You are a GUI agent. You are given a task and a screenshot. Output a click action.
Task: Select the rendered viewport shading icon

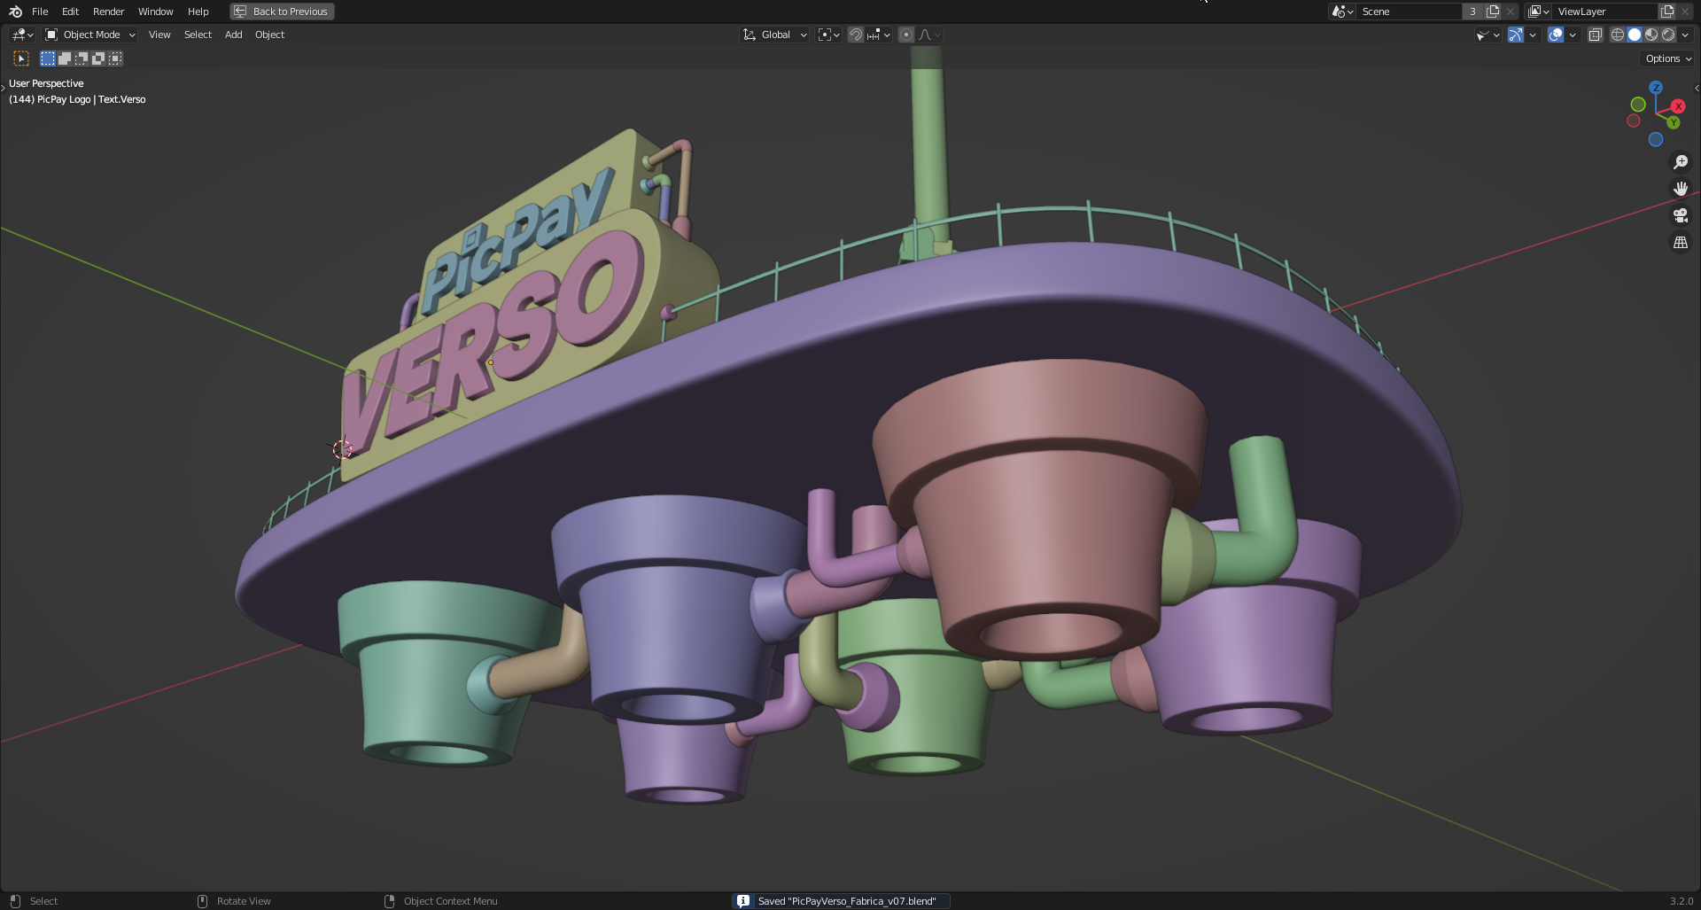tap(1668, 35)
